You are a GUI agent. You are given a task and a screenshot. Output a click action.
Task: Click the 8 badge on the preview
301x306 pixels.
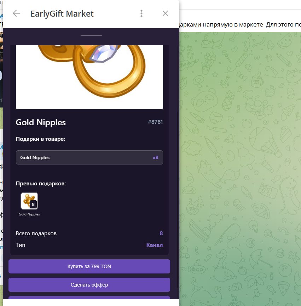(33, 204)
